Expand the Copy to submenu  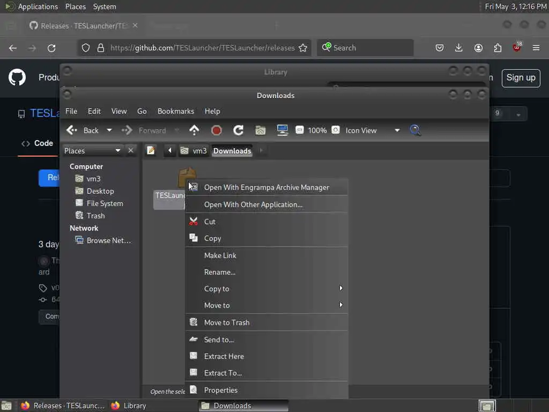pyautogui.click(x=267, y=289)
